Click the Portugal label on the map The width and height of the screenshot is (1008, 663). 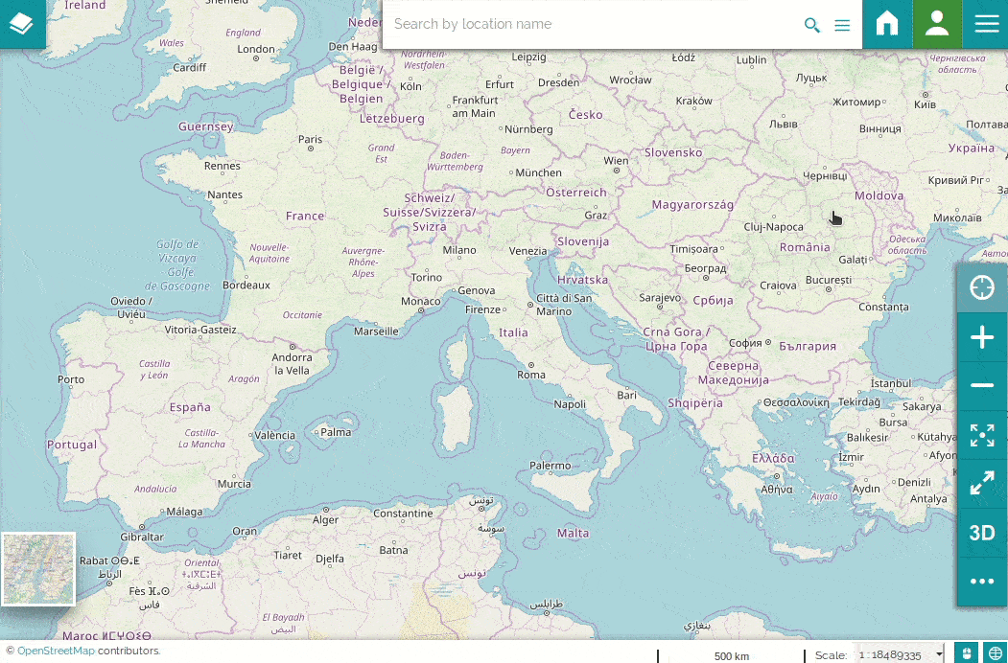tap(72, 445)
